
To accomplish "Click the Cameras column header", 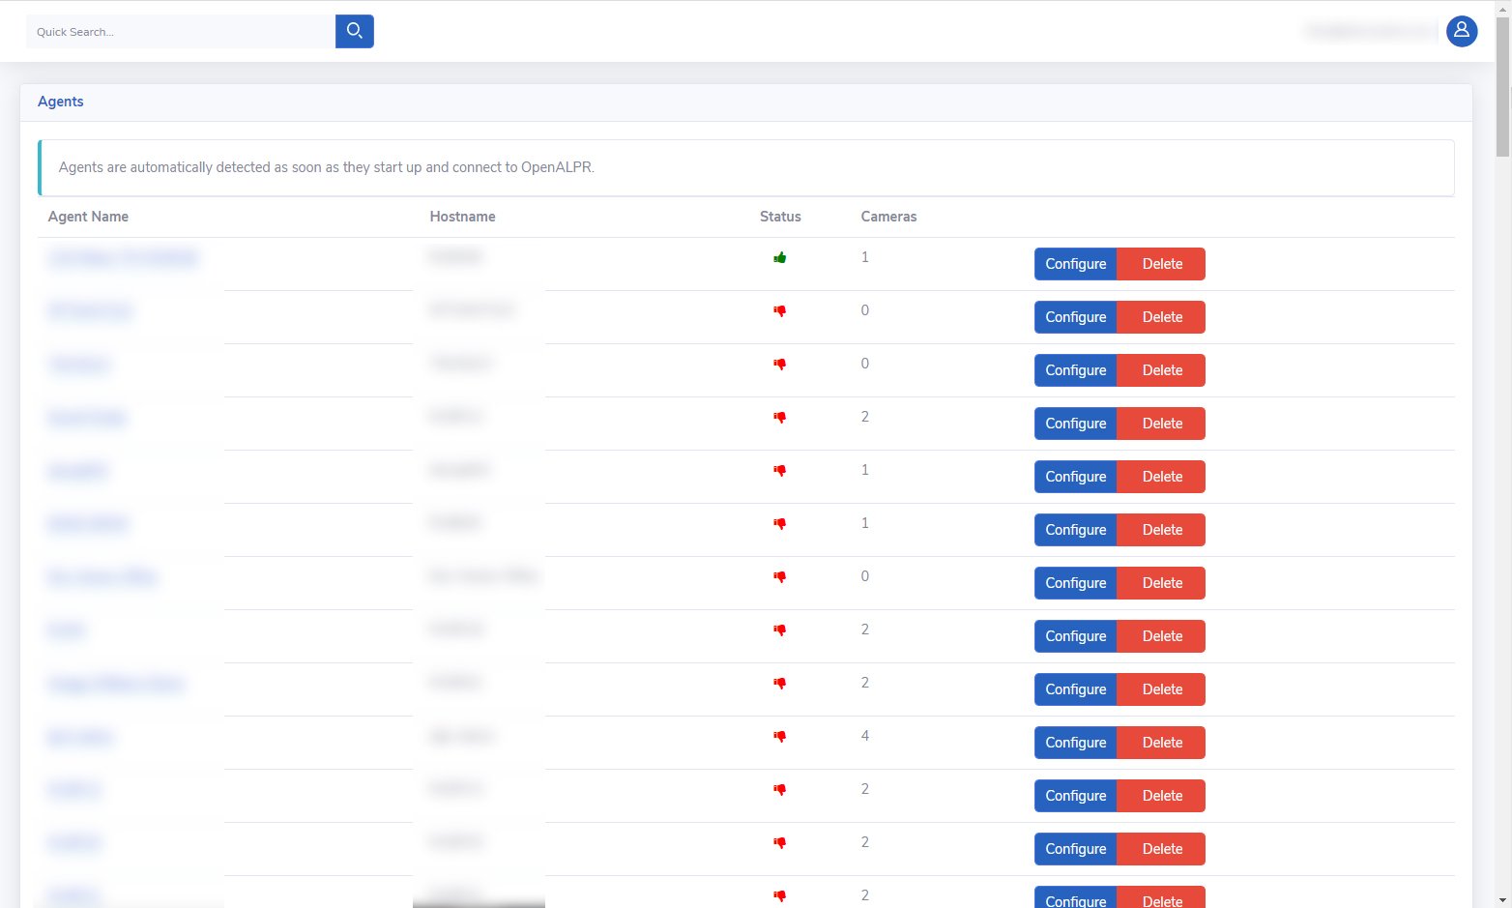I will (x=888, y=217).
